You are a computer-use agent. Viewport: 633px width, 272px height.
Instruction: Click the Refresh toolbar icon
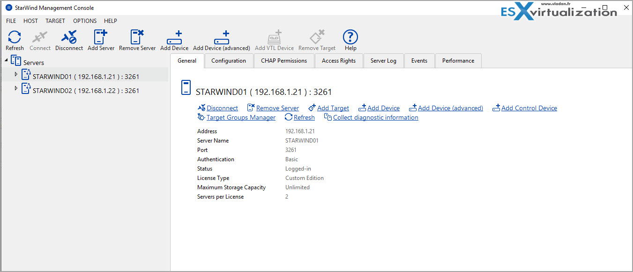(15, 37)
